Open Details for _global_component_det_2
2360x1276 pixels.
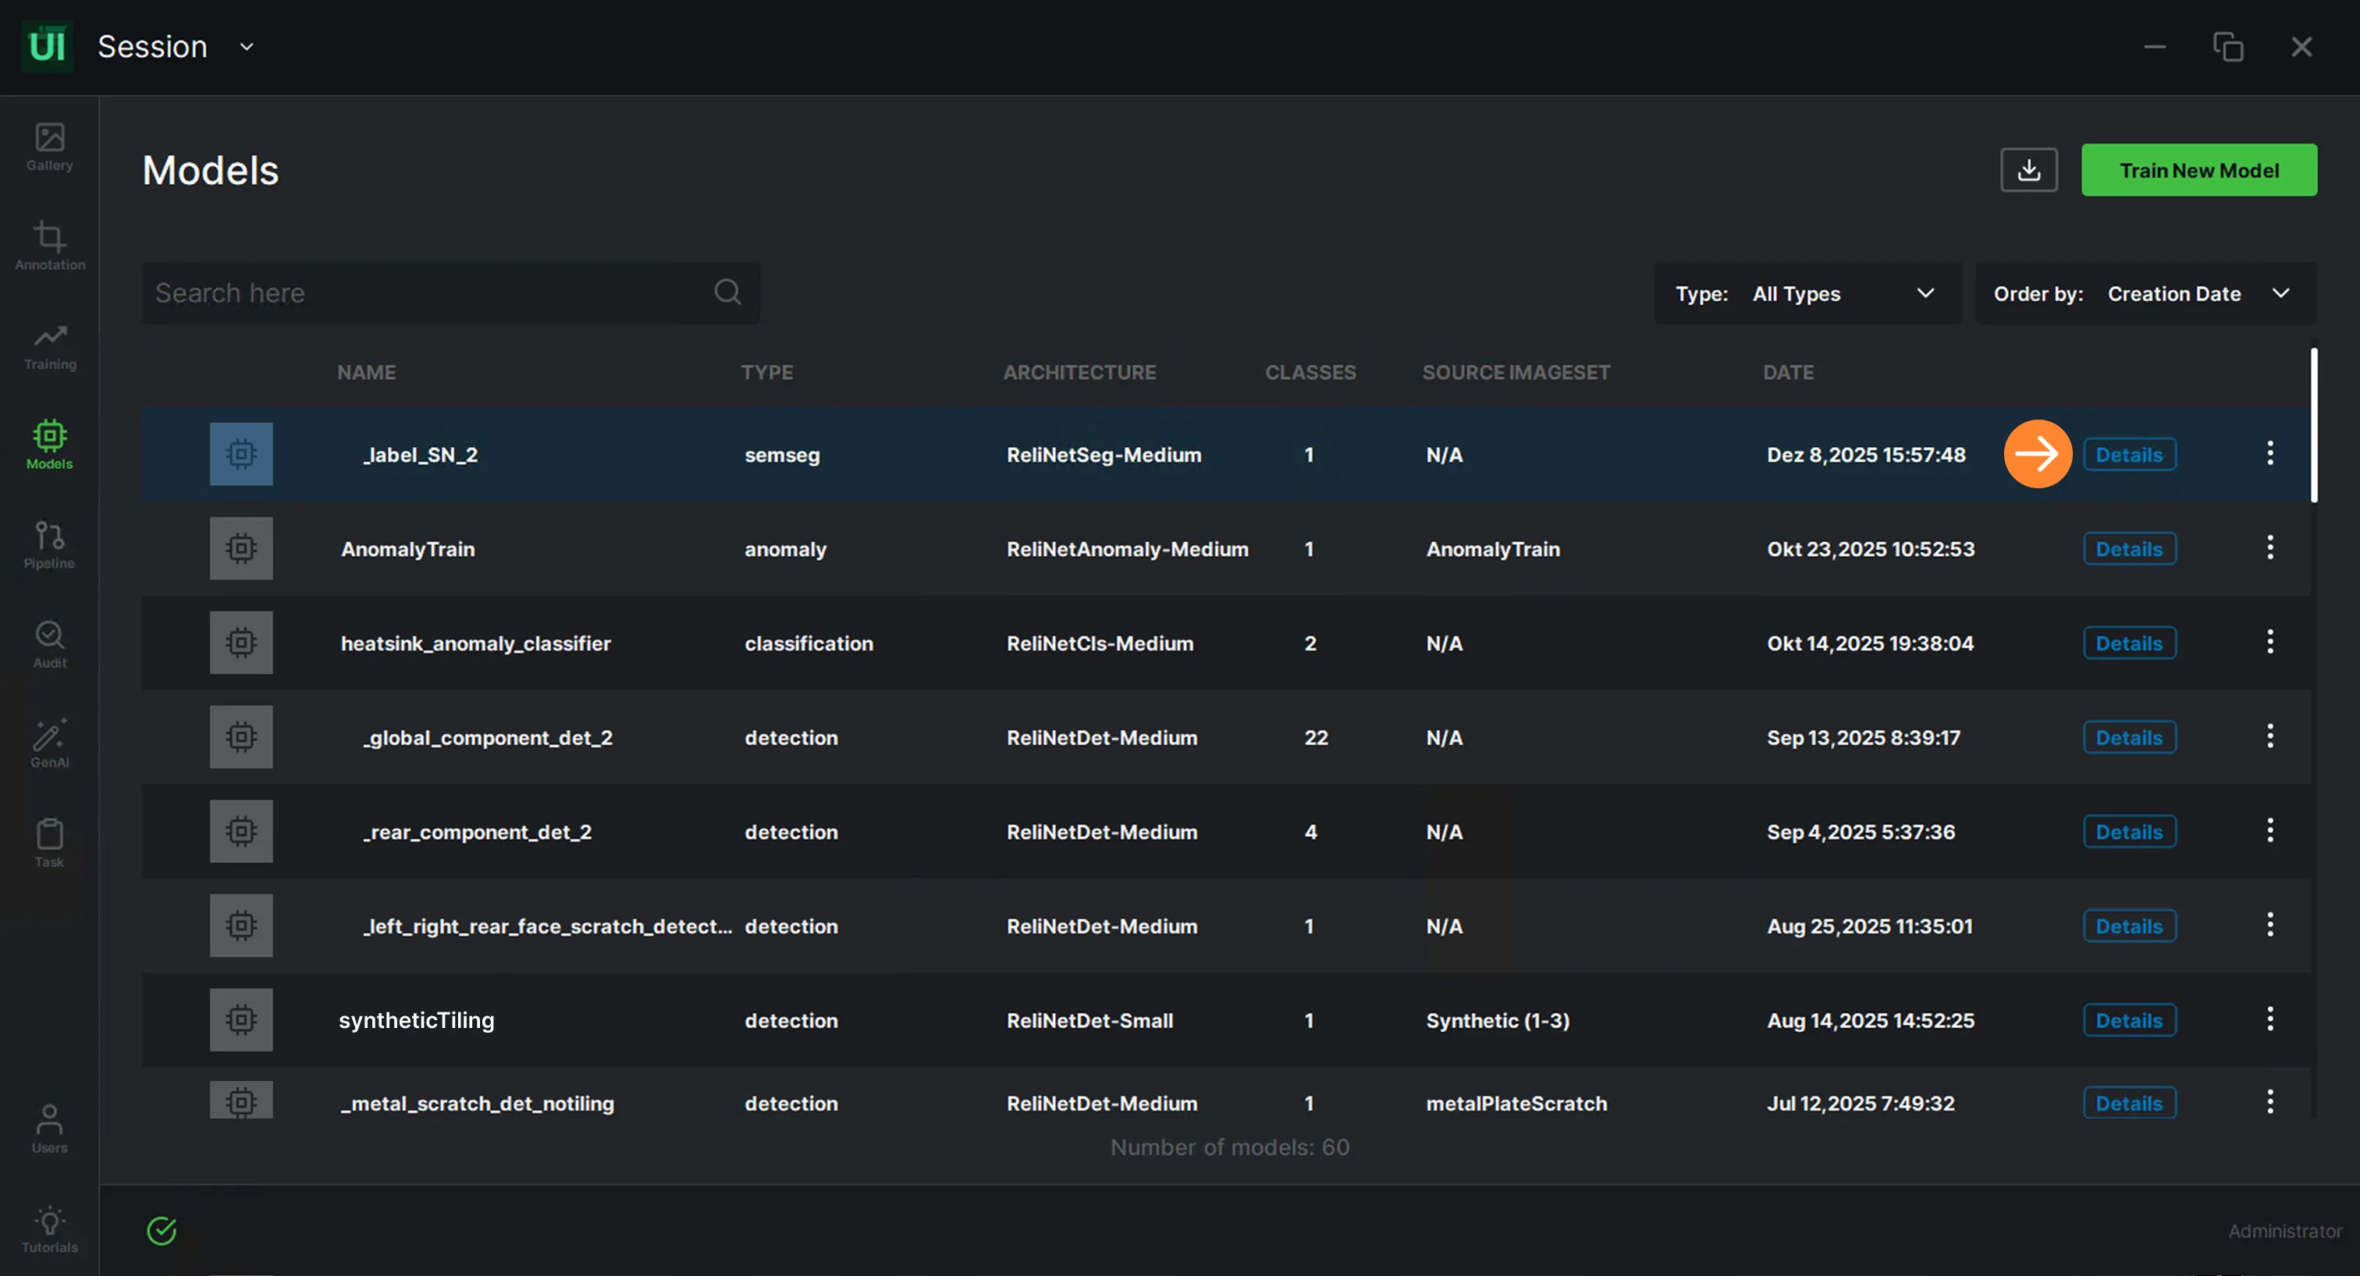tap(2129, 738)
